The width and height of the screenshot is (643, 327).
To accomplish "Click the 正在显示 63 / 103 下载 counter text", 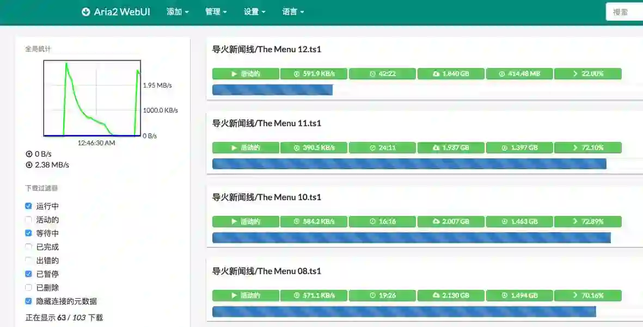I will [x=64, y=318].
